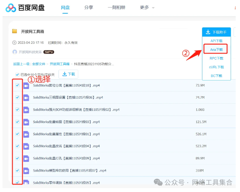Click the 526.1M size value
240x192 pixels.
coord(201,134)
